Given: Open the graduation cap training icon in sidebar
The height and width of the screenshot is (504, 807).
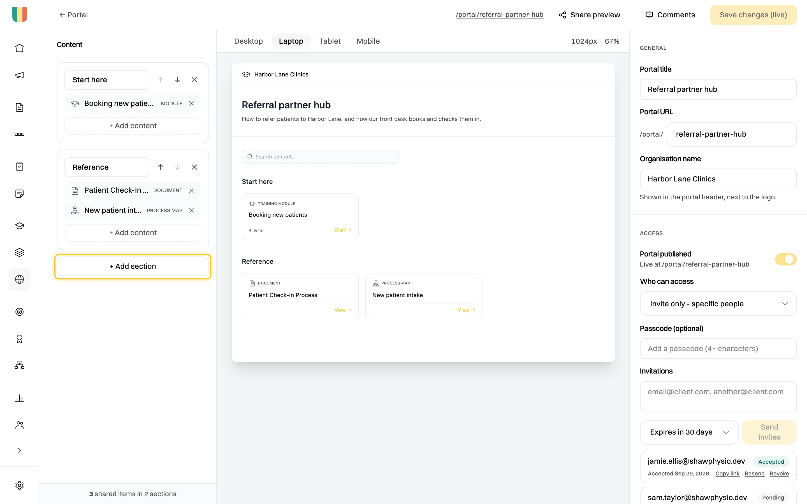Looking at the screenshot, I should pos(19,226).
